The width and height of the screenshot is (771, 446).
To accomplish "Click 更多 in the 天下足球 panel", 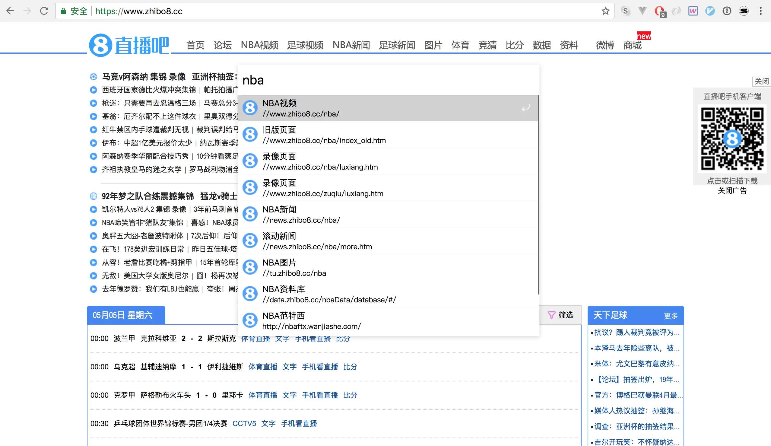I will tap(671, 316).
